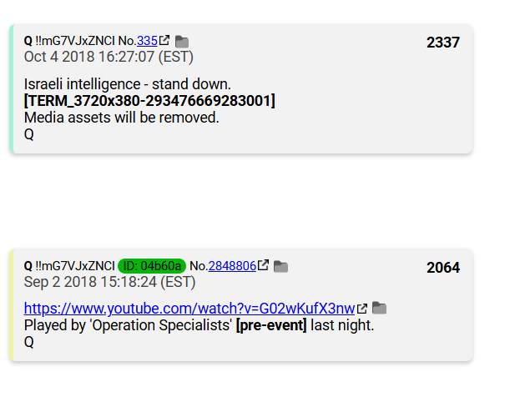This screenshot has height=402, width=520.
Task: Open the YouTube watch link
Action: click(189, 309)
